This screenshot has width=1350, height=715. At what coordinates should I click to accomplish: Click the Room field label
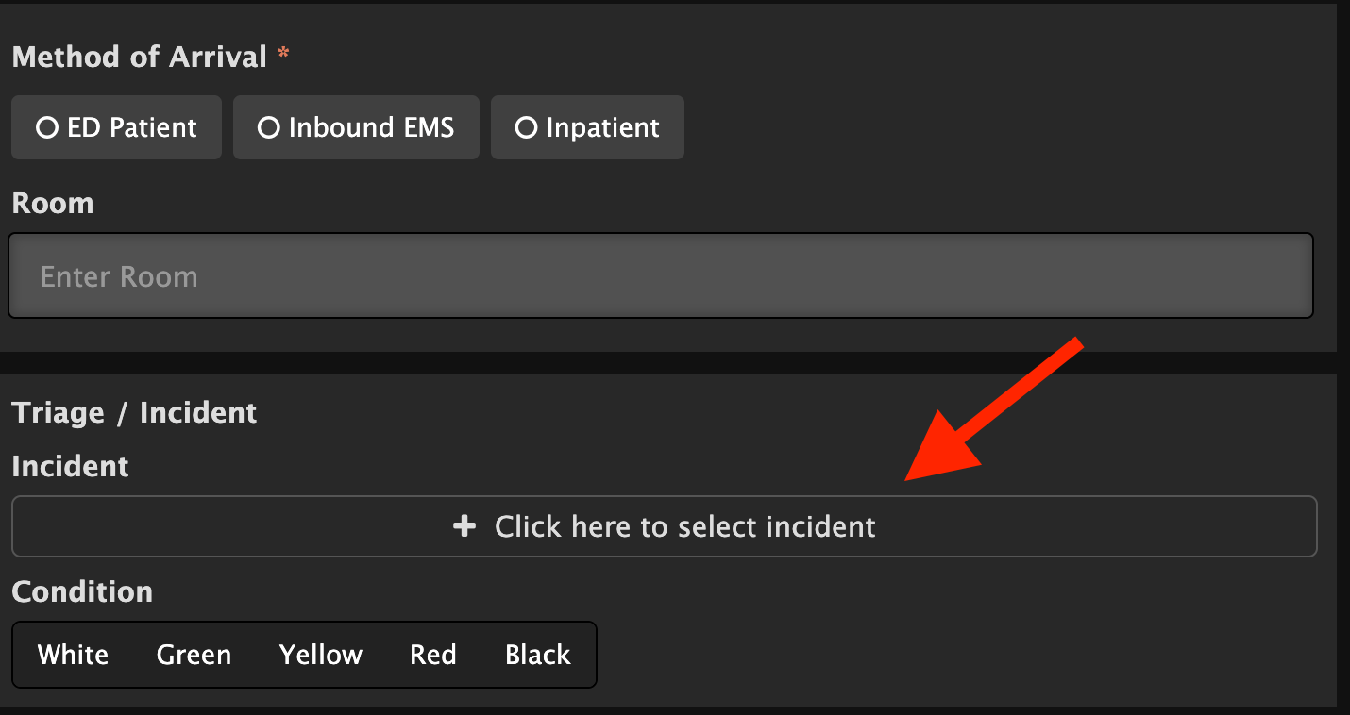(53, 203)
